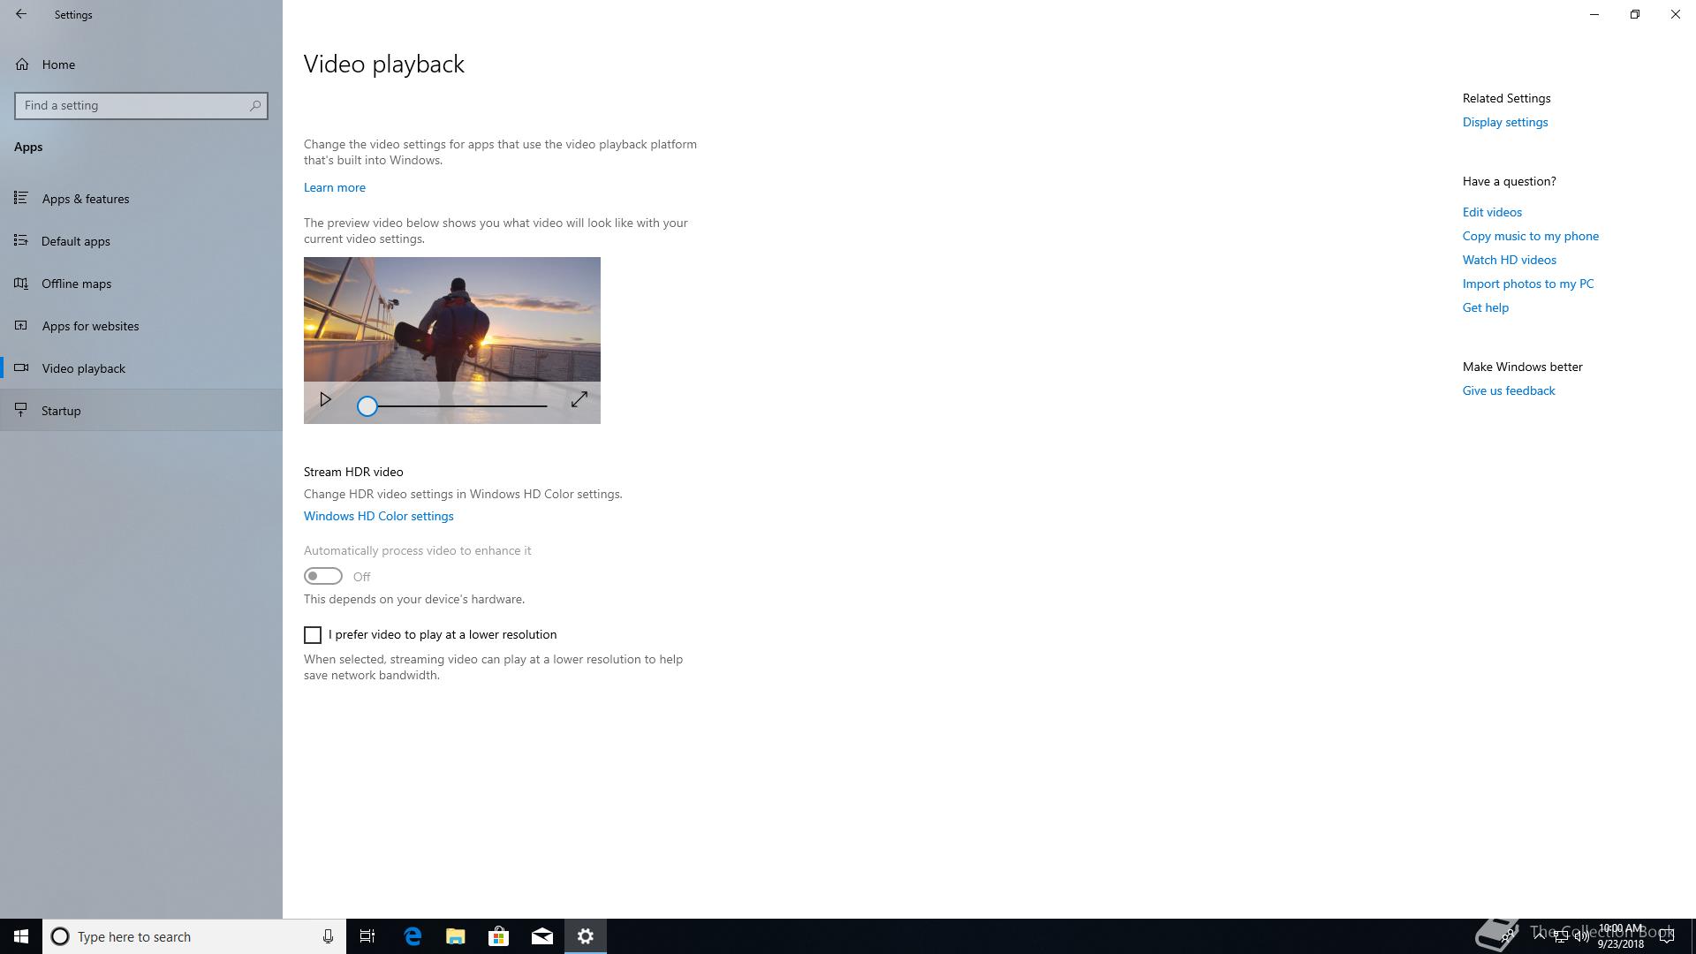This screenshot has width=1696, height=954.
Task: Select Default apps in the sidebar
Action: coord(76,241)
